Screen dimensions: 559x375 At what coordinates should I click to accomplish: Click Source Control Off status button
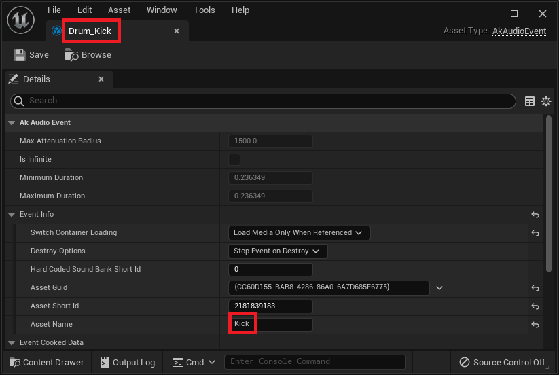(502, 362)
